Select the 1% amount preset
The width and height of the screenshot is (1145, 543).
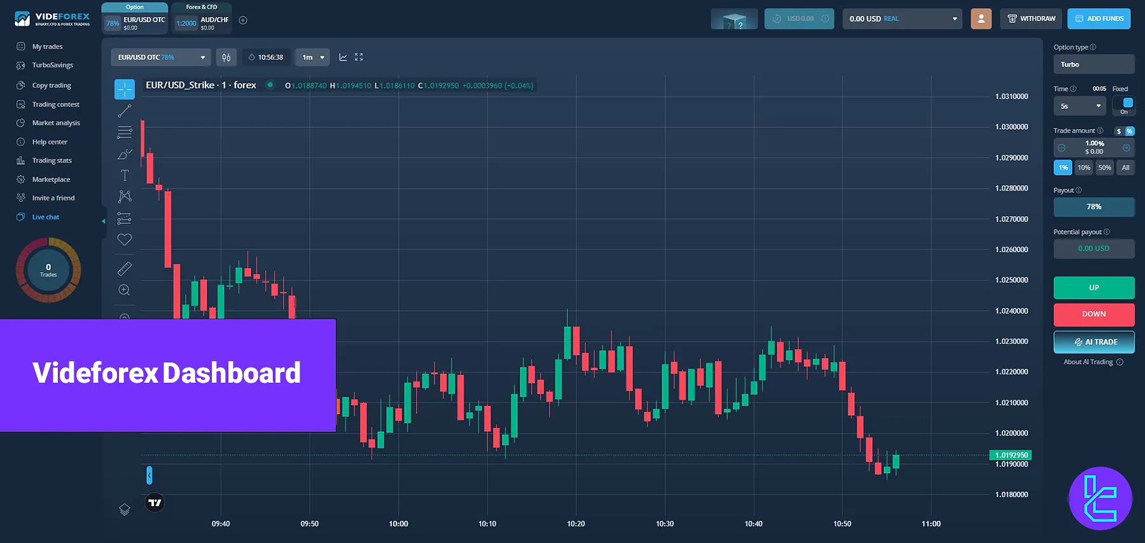(1063, 168)
